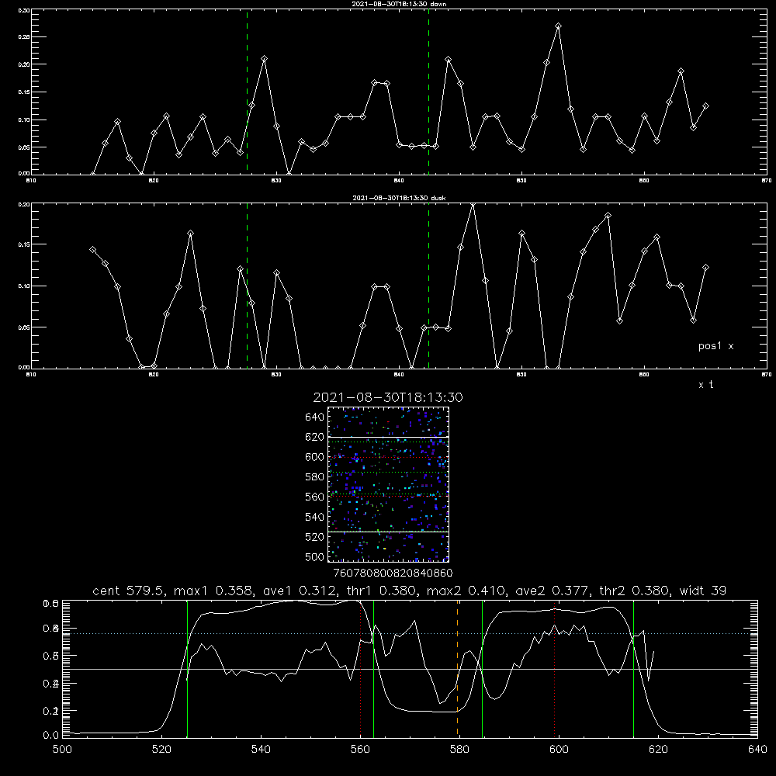Image resolution: width=776 pixels, height=776 pixels.
Task: Click the 760780800820840860 x-axis labels under the image panel
Action: pyautogui.click(x=393, y=573)
